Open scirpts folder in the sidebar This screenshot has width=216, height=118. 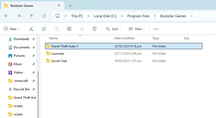[16, 114]
